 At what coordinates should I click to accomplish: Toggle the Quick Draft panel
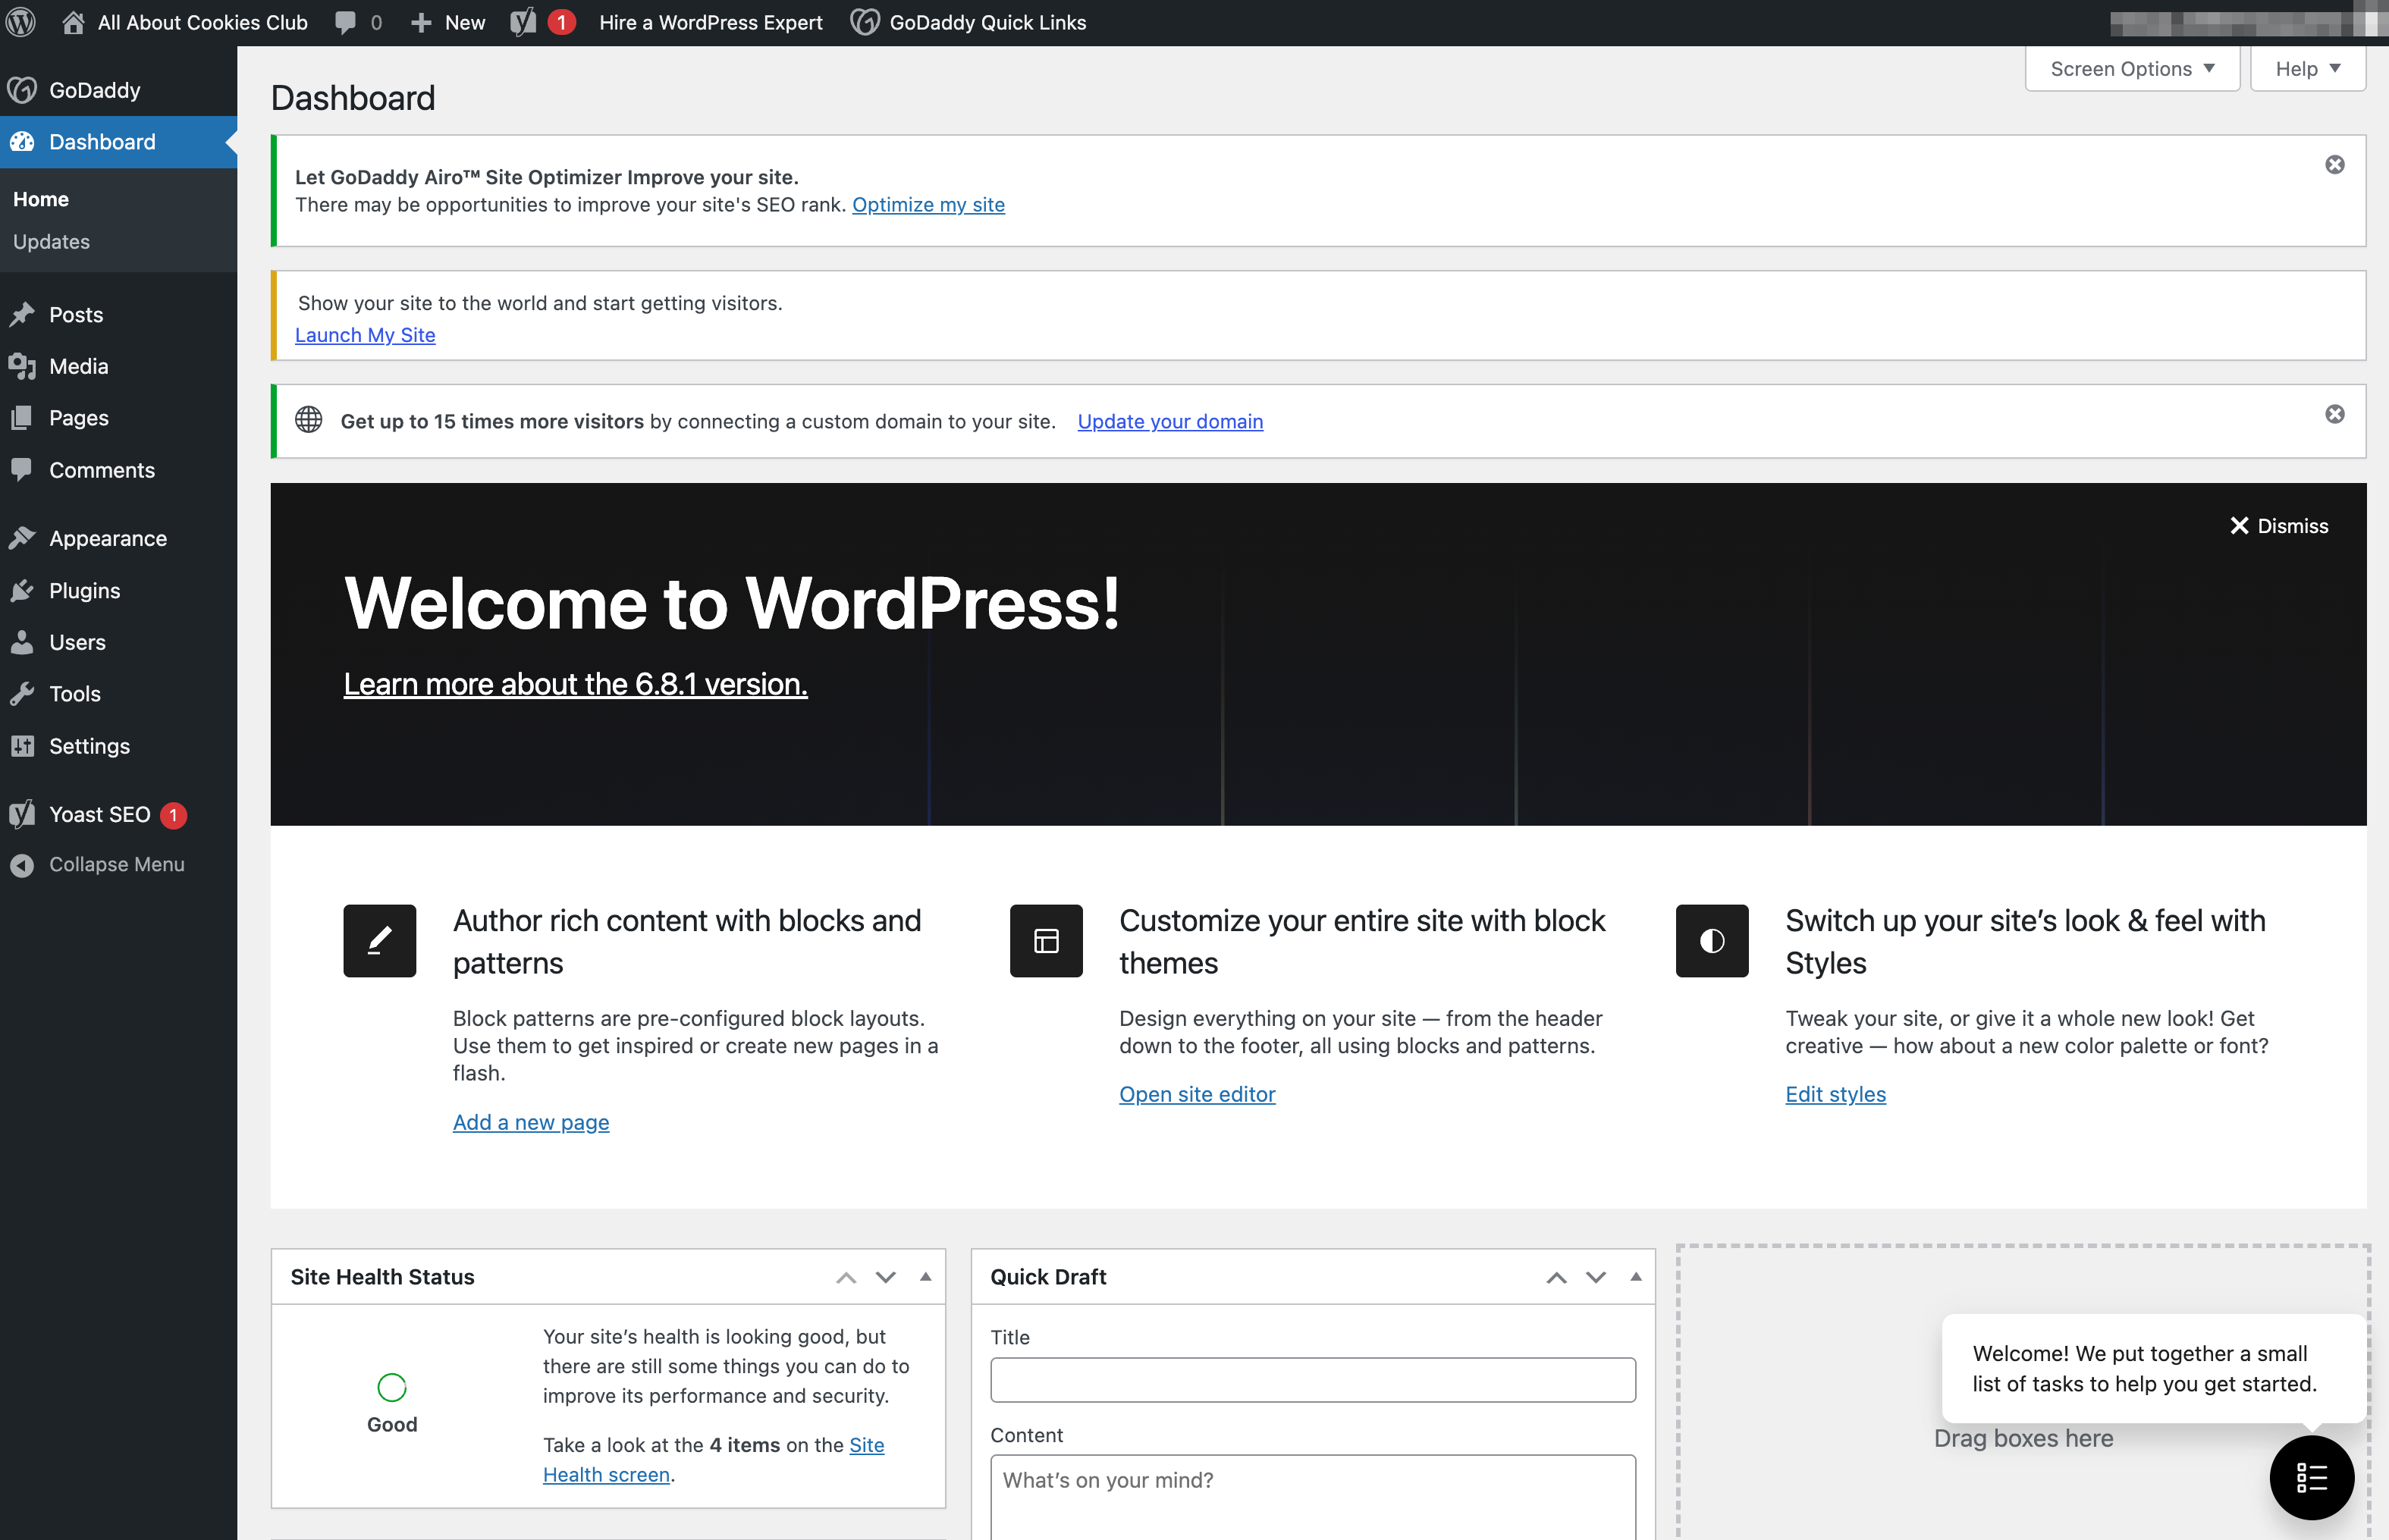(1636, 1277)
